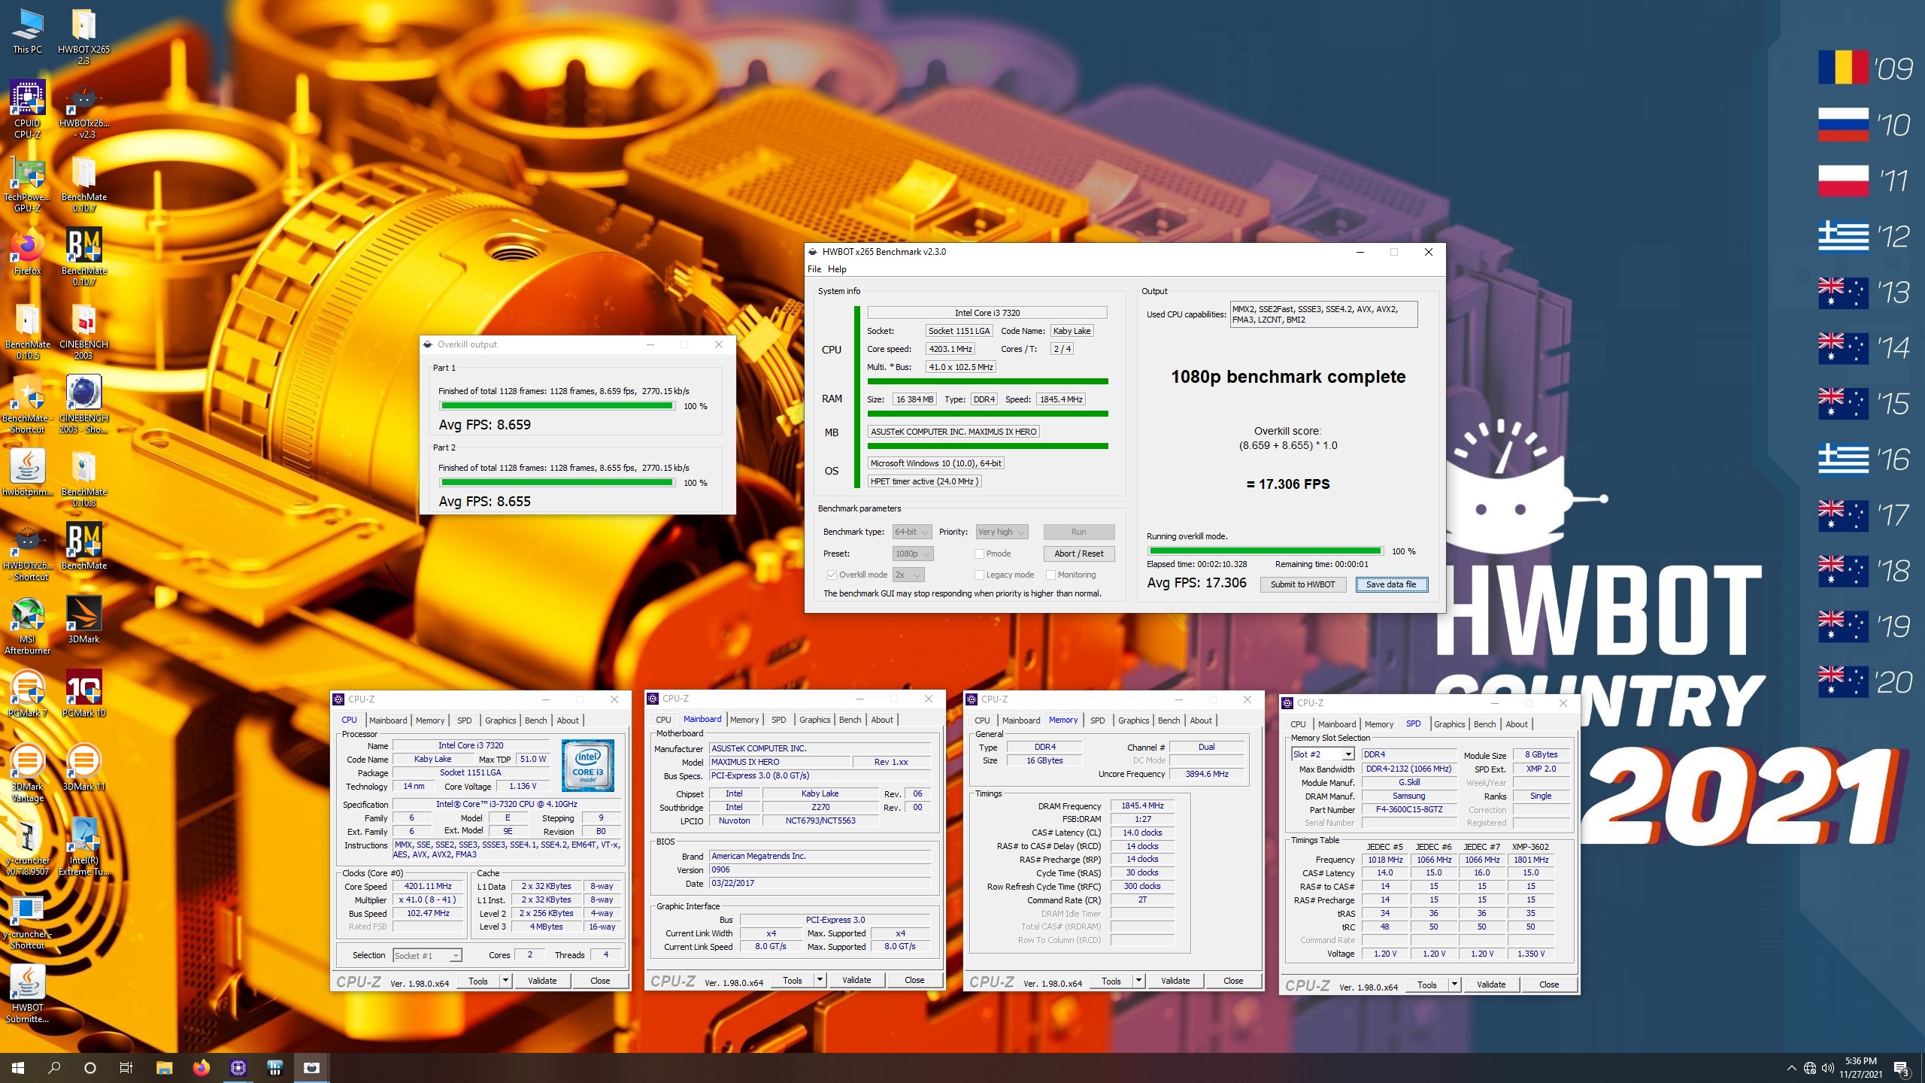Screen dimensions: 1925x1083
Task: Expand Tools arrow in CPU-Z CPU window
Action: 505,981
